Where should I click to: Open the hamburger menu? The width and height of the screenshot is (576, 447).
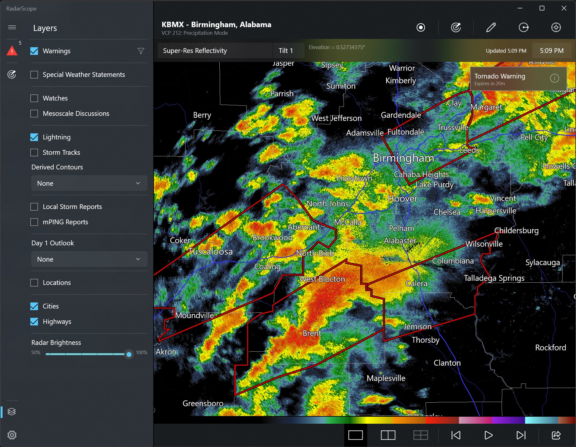(12, 27)
